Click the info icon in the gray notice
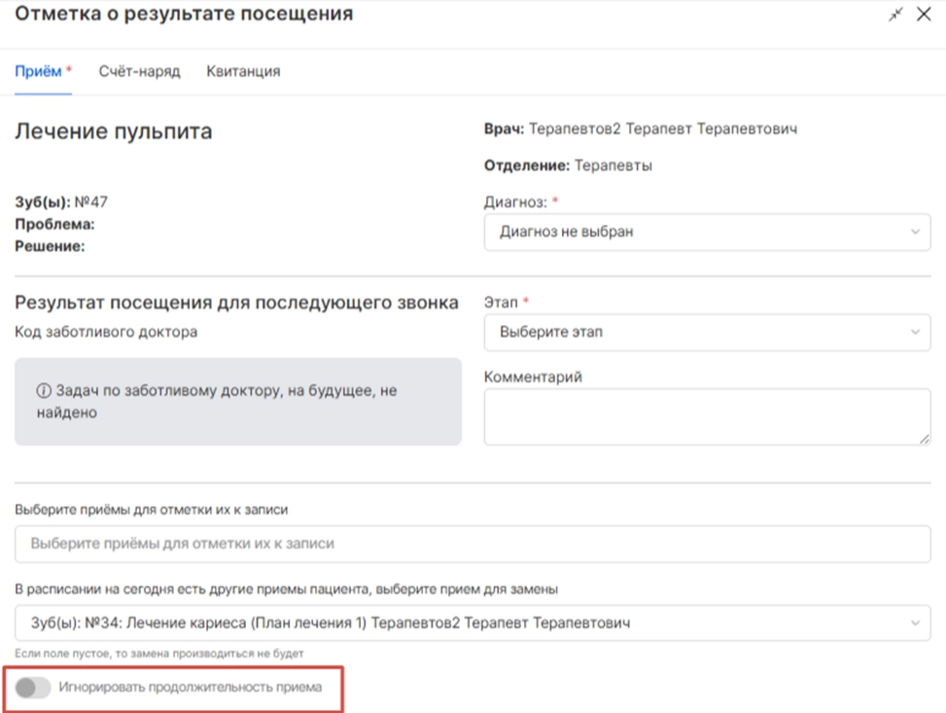The width and height of the screenshot is (946, 713). pyautogui.click(x=44, y=391)
